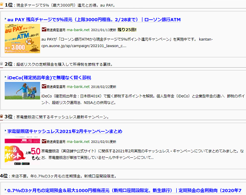246x195 pixels.
Task: Click the iDeCo entry description text
Action: [143, 100]
